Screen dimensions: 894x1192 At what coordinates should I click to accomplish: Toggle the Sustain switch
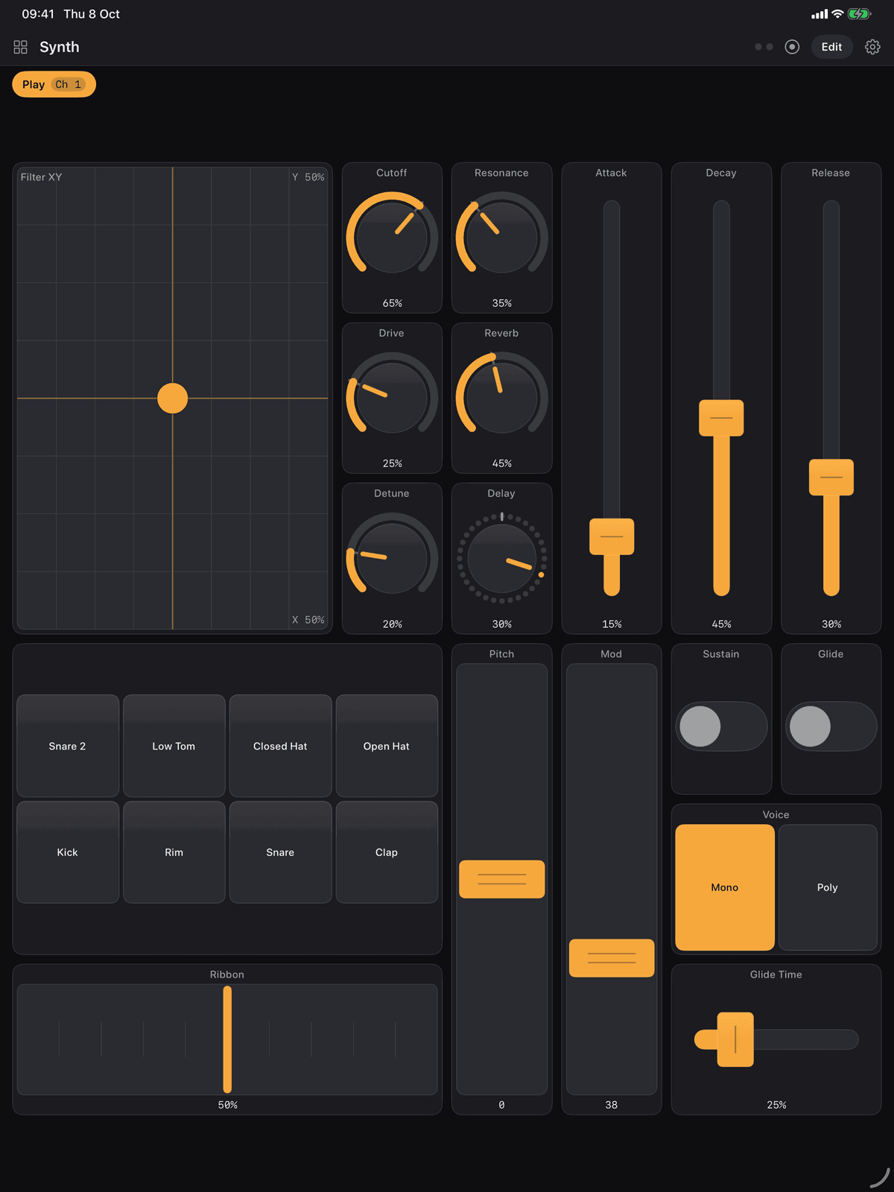click(x=721, y=726)
